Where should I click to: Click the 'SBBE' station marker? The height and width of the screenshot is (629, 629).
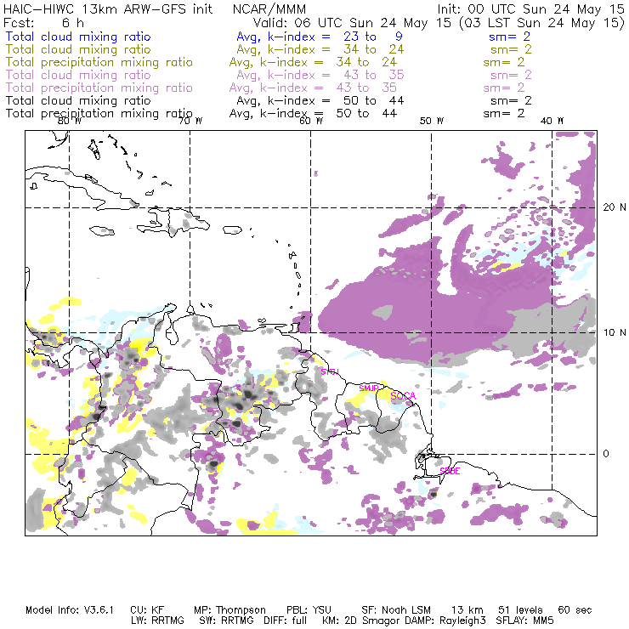point(450,472)
